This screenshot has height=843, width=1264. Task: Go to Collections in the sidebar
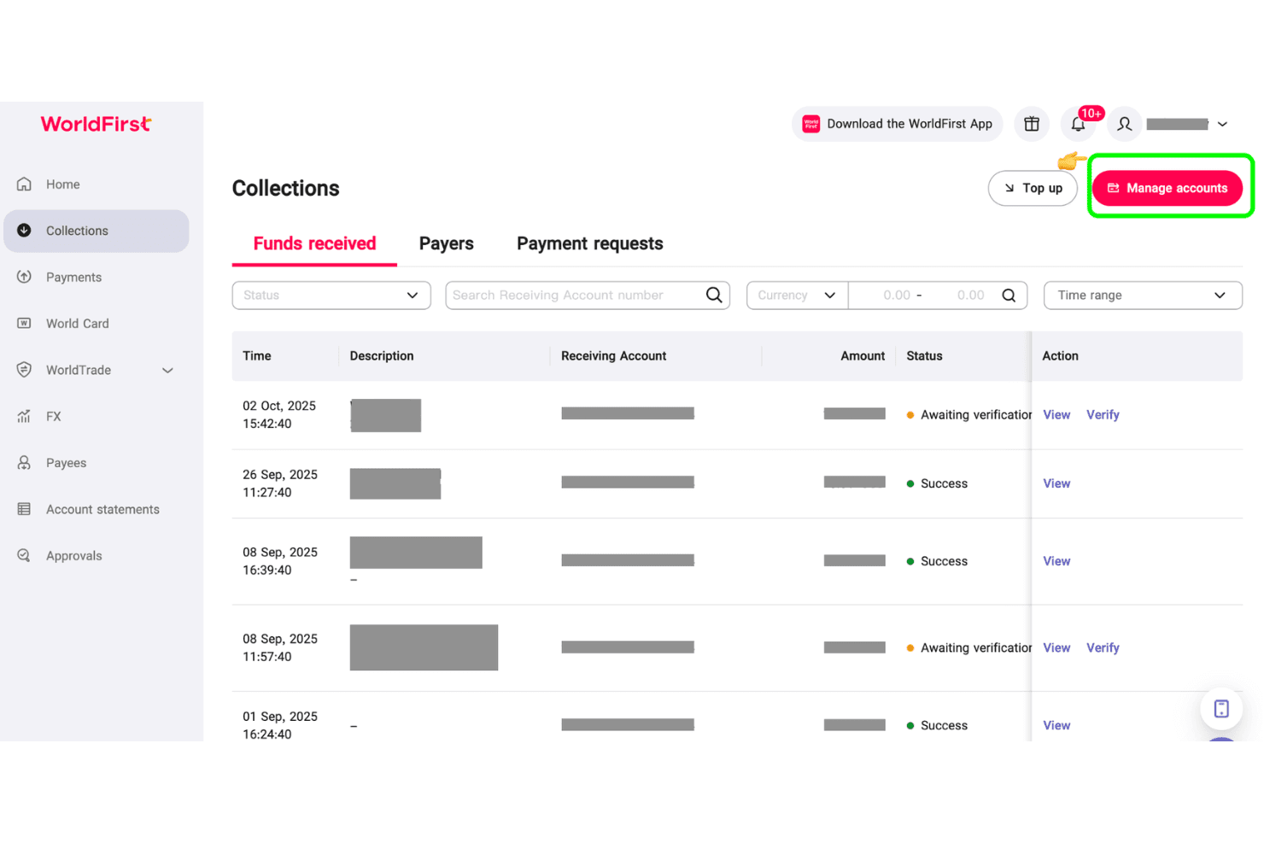click(x=97, y=231)
